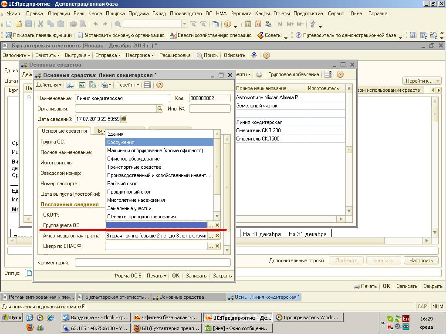Click the Undo arrow icon
The width and height of the screenshot is (446, 334).
click(x=96, y=24)
